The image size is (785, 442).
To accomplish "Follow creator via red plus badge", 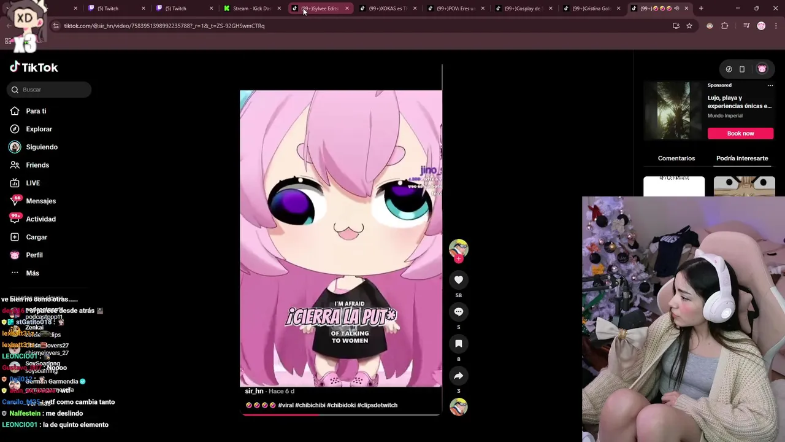I will (x=458, y=258).
